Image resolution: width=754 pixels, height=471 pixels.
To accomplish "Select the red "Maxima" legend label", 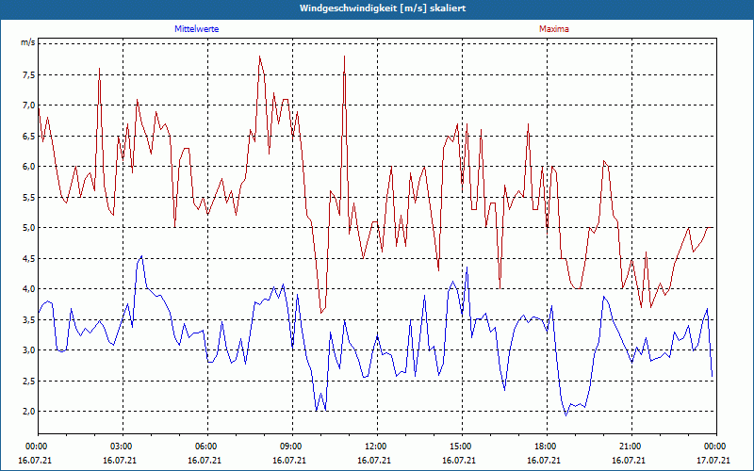I will coord(554,29).
